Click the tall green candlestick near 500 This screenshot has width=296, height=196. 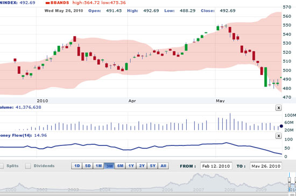click(x=266, y=77)
